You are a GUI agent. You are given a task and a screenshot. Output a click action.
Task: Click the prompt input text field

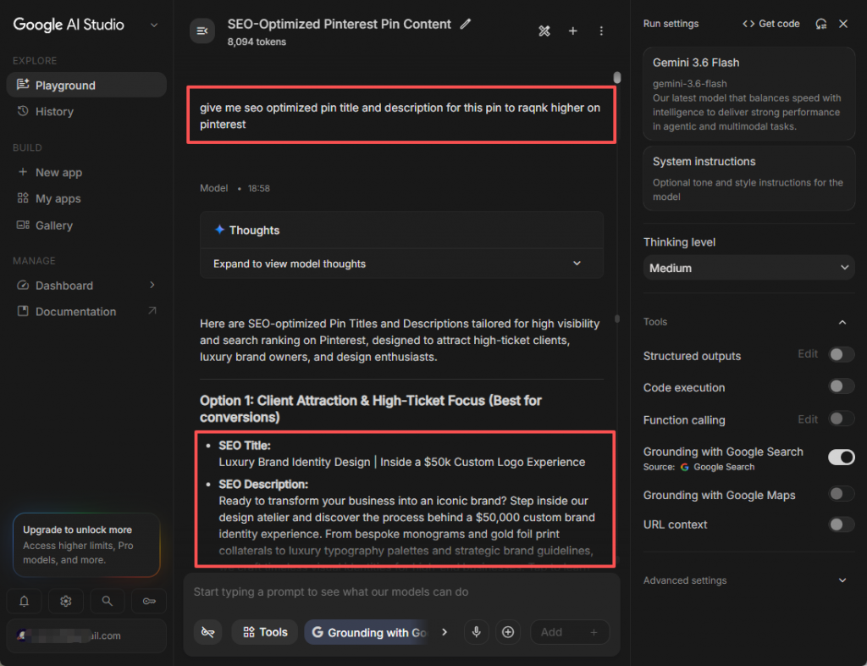point(401,592)
